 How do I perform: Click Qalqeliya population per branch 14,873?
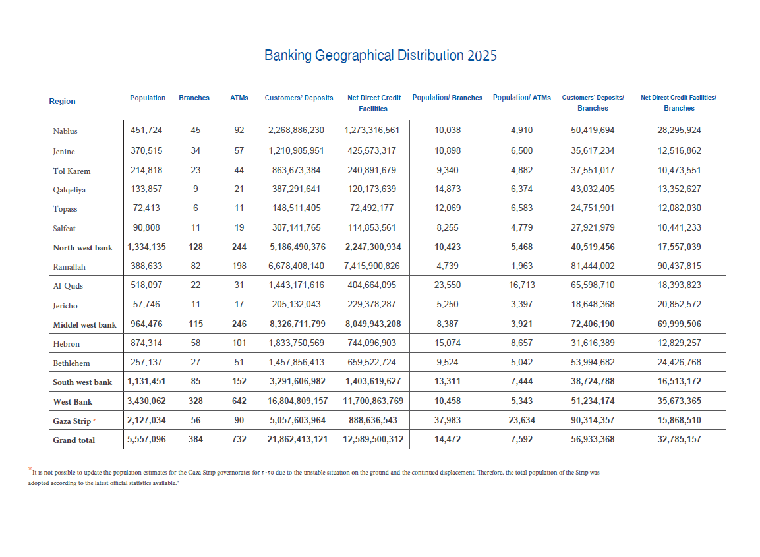coord(448,189)
